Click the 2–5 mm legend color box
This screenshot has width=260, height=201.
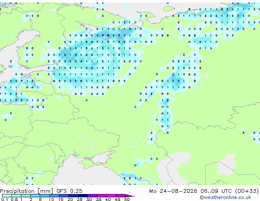point(35,196)
